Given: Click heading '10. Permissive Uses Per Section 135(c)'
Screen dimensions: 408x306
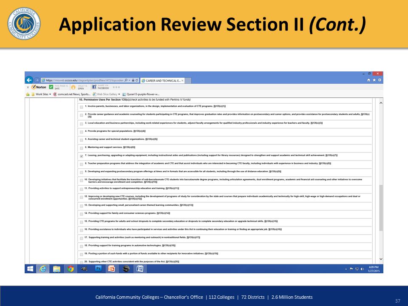Looking at the screenshot, I should coord(104,99).
